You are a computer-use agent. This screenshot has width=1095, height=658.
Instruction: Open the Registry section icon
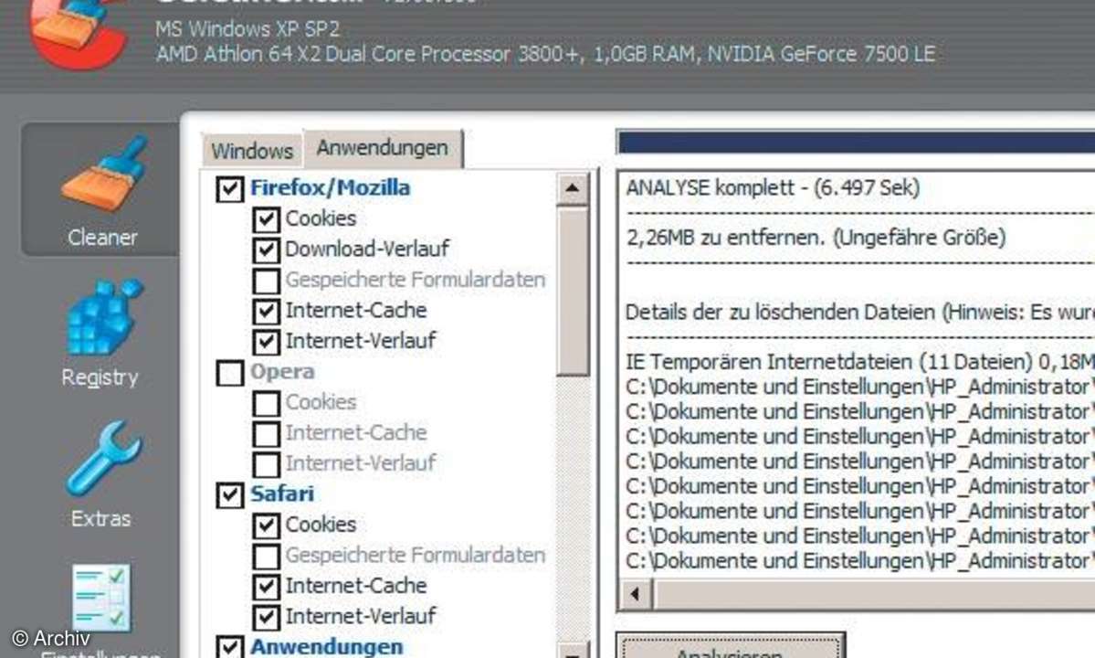click(103, 318)
